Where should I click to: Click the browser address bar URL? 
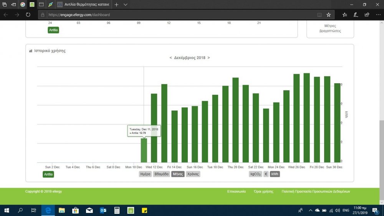[79, 15]
